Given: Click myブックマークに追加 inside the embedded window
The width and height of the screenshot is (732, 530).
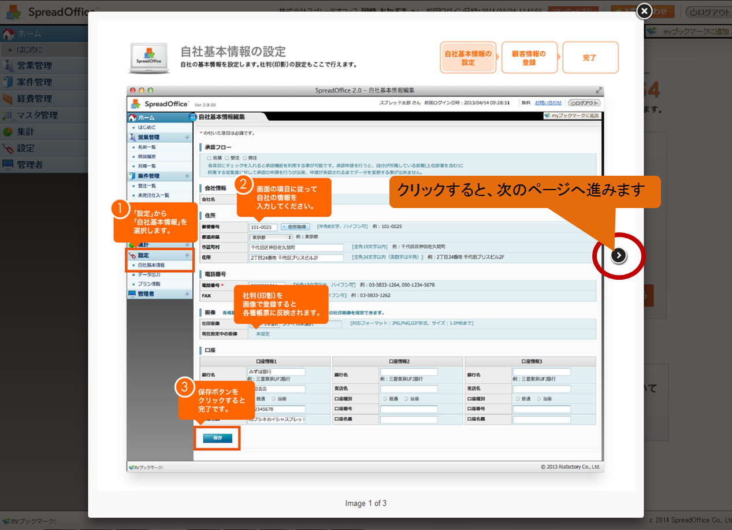Looking at the screenshot, I should [x=571, y=116].
